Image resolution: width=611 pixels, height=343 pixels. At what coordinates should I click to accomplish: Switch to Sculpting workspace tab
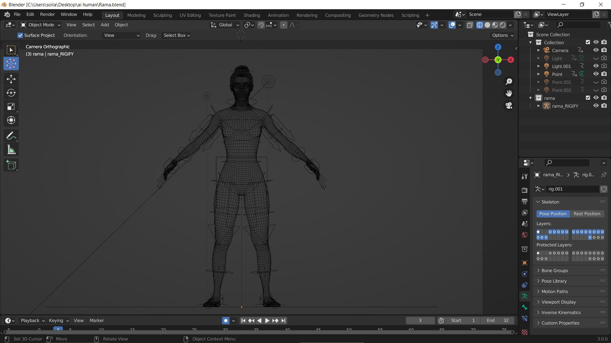[162, 15]
